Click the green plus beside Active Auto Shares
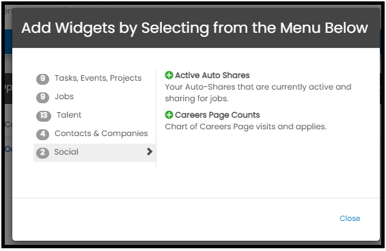 [169, 75]
